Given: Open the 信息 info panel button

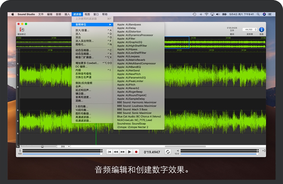Looking at the screenshot, I should (x=262, y=30).
